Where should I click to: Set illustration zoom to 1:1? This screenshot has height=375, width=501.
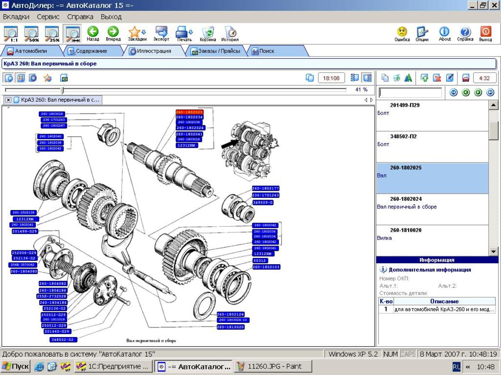click(x=11, y=34)
